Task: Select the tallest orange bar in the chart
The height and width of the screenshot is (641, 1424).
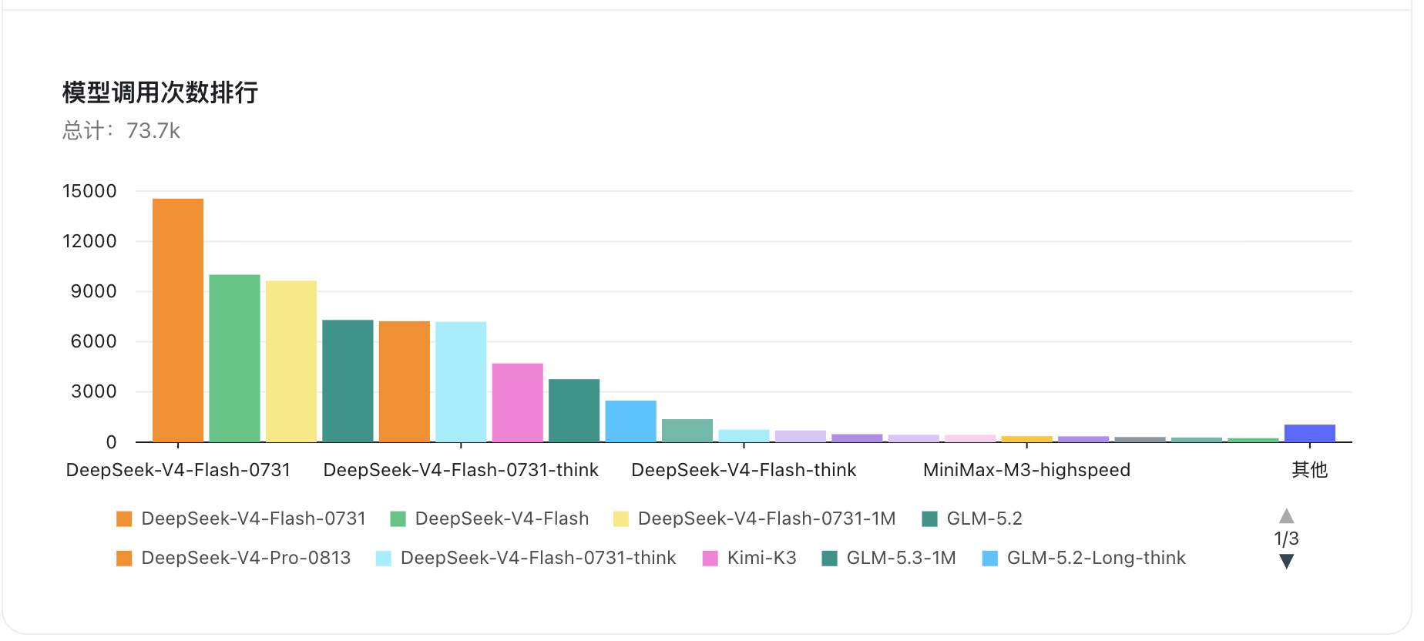Action: pyautogui.click(x=178, y=320)
